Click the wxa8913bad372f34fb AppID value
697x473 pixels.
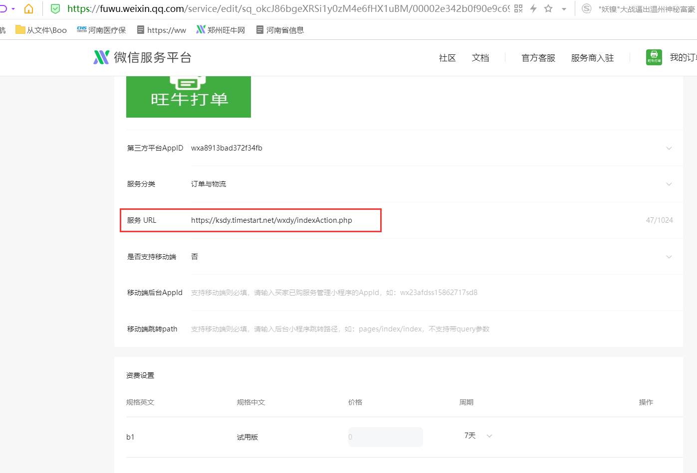pyautogui.click(x=227, y=148)
